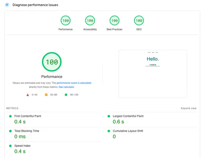Click the Diagnose performance issues heading
Image resolution: width=206 pixels, height=158 pixels.
pyautogui.click(x=35, y=5)
